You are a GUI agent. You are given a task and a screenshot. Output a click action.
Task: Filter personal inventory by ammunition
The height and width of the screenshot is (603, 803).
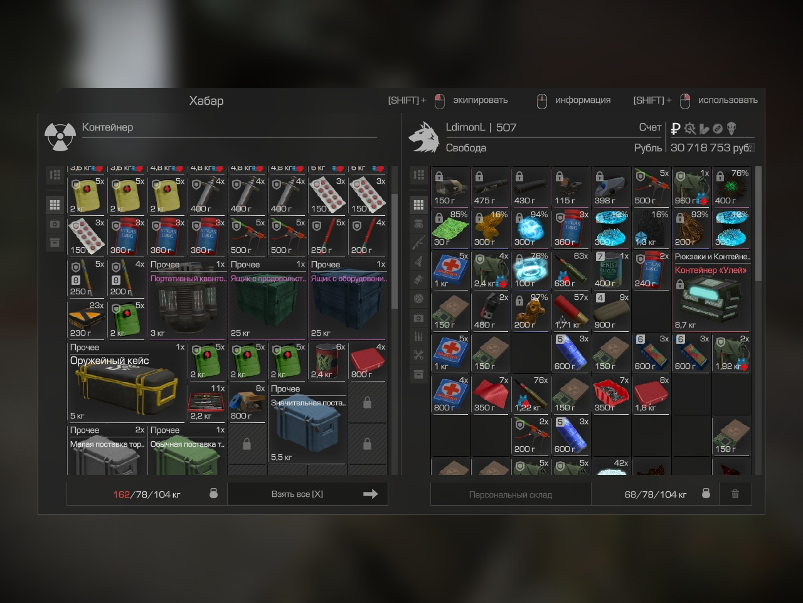[x=418, y=336]
